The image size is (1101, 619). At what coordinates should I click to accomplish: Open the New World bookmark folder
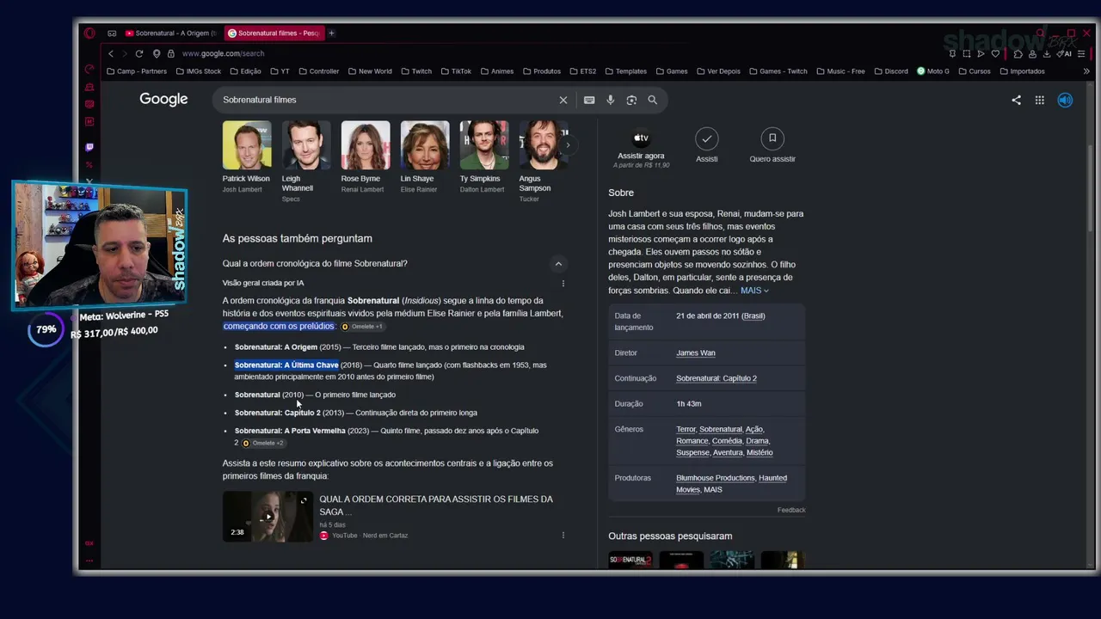(x=370, y=71)
